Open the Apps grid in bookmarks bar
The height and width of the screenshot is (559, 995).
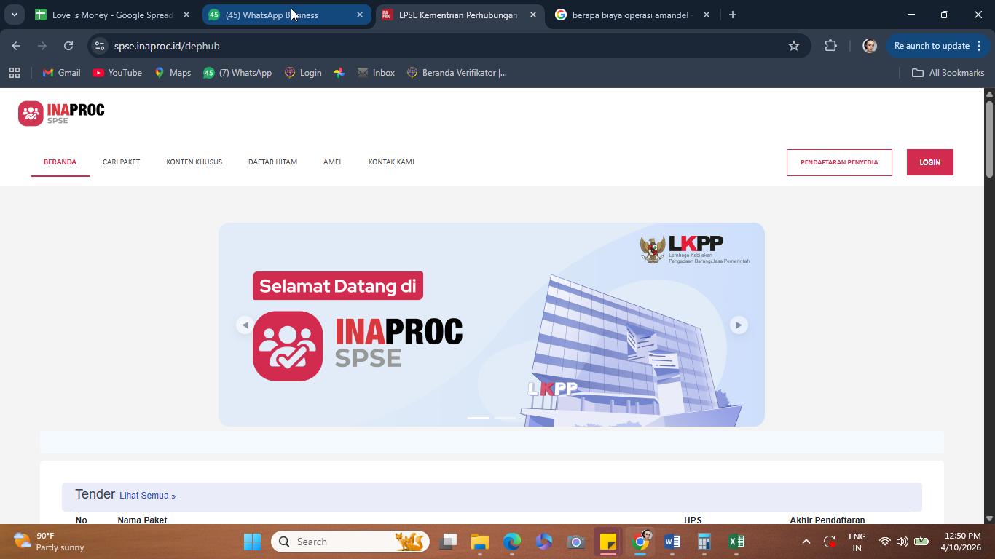pos(15,73)
